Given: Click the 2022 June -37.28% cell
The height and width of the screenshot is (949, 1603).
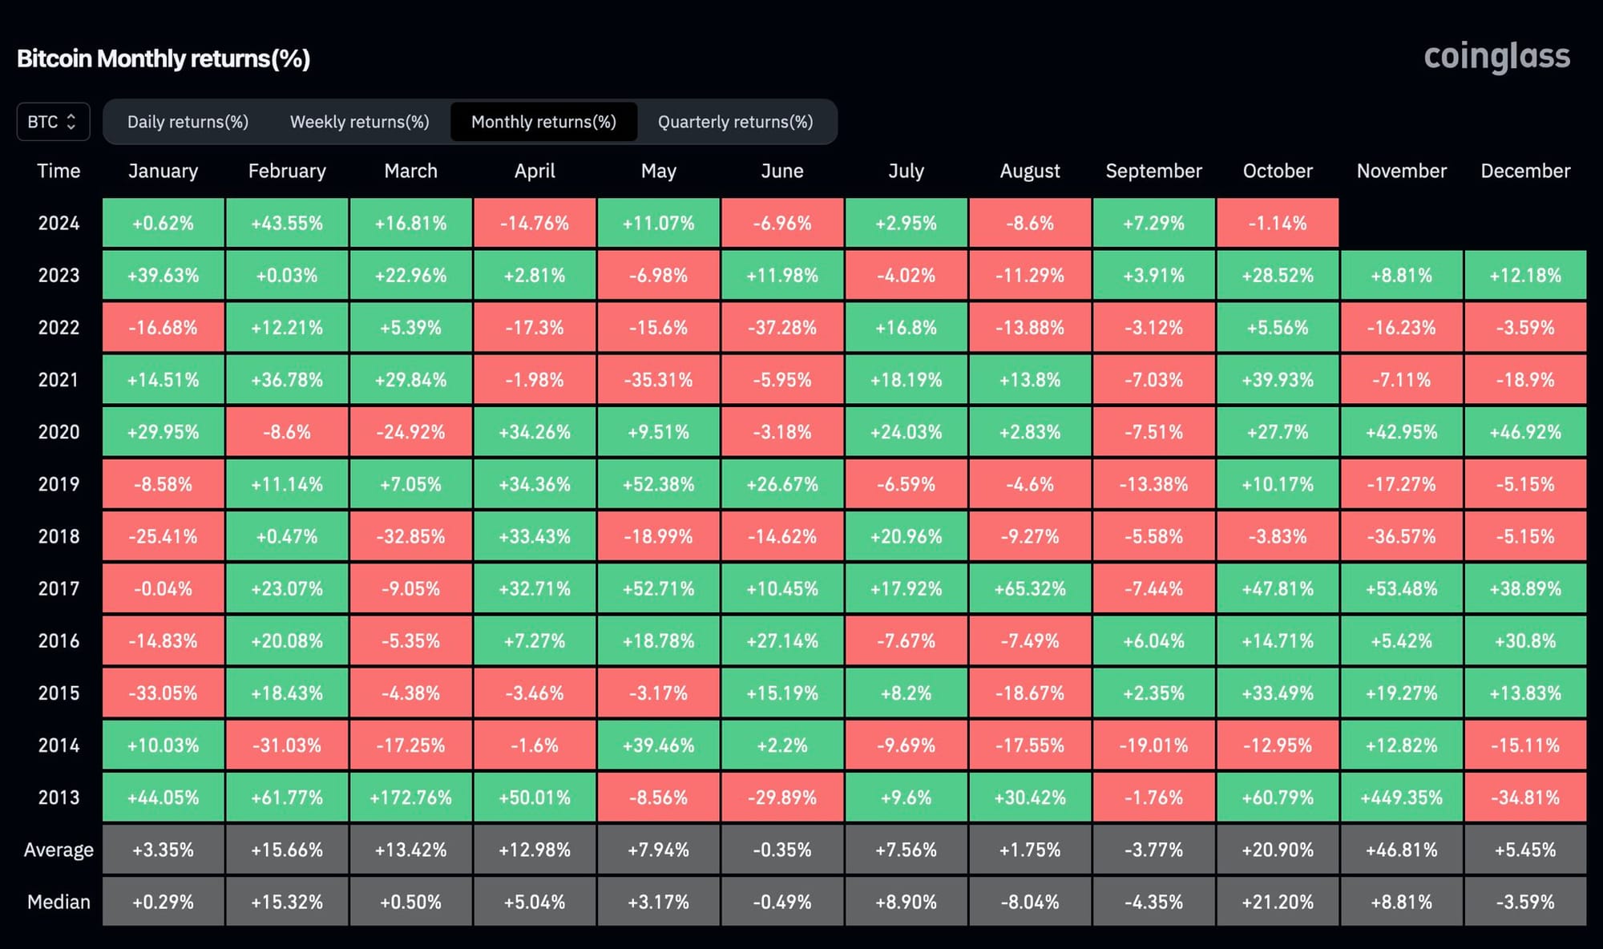Looking at the screenshot, I should [782, 327].
